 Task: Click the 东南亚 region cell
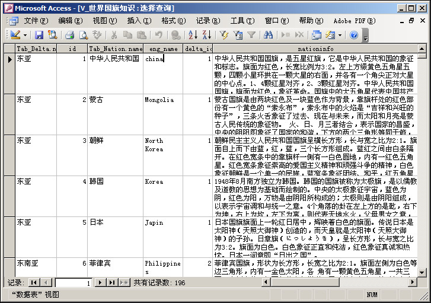(36, 267)
